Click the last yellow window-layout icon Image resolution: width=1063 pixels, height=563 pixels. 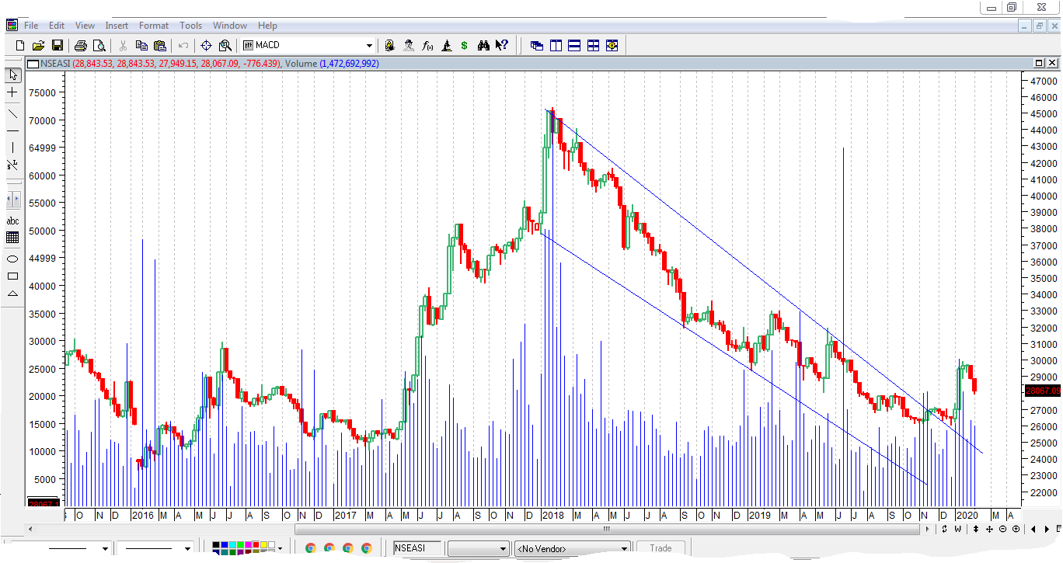(612, 46)
